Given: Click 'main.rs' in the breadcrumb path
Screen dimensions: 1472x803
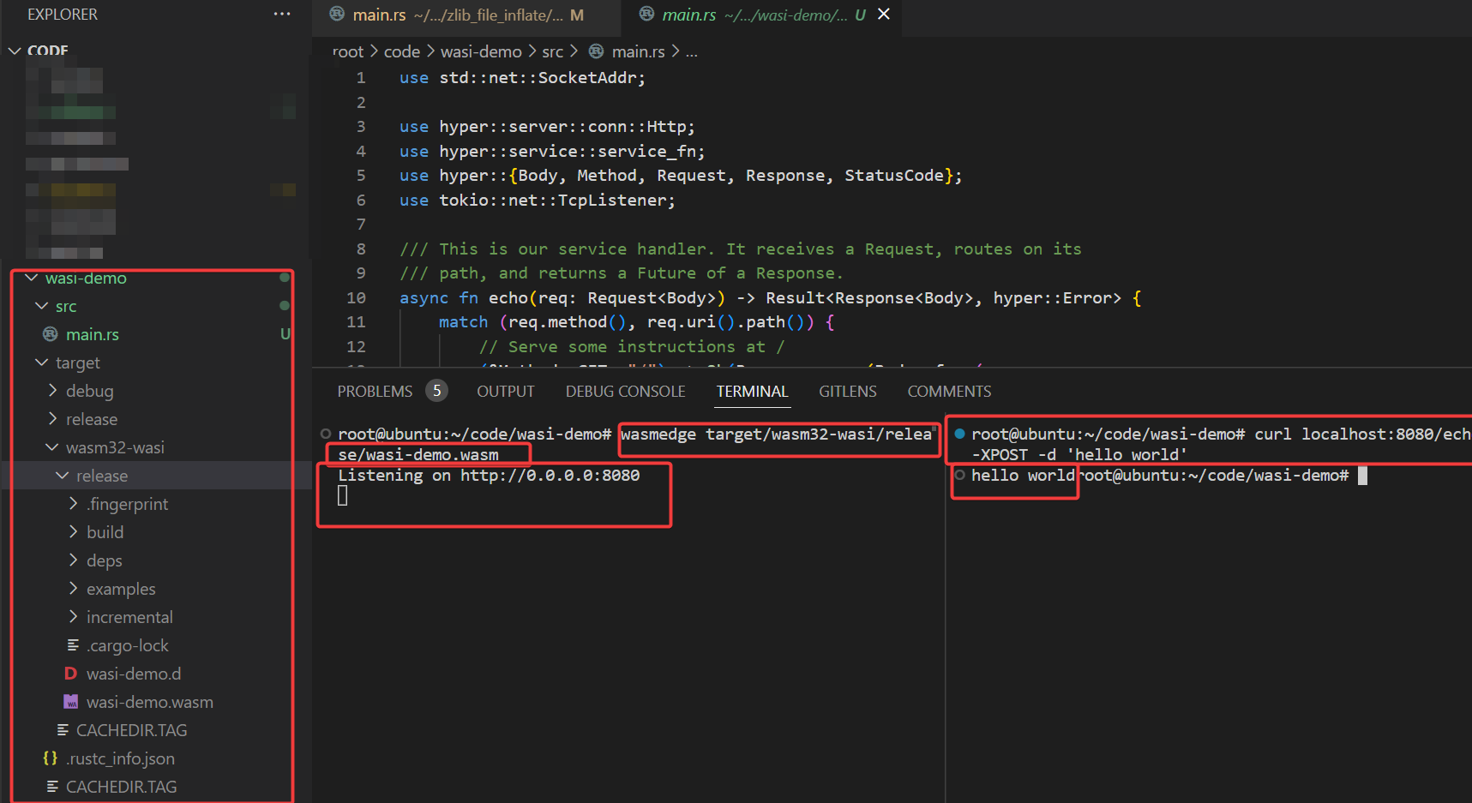Looking at the screenshot, I should click(x=639, y=51).
